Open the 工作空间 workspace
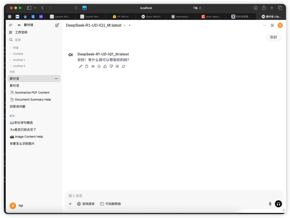Screen dimensions: 290x218 click(18, 33)
